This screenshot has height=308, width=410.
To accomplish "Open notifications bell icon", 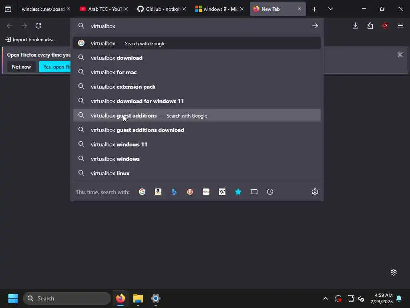I will point(399,298).
